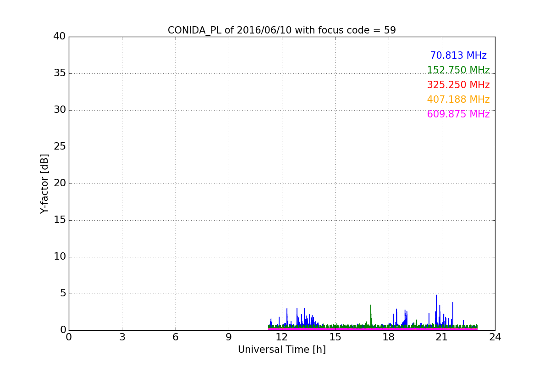Click the x-axis tick label 9

pos(229,337)
